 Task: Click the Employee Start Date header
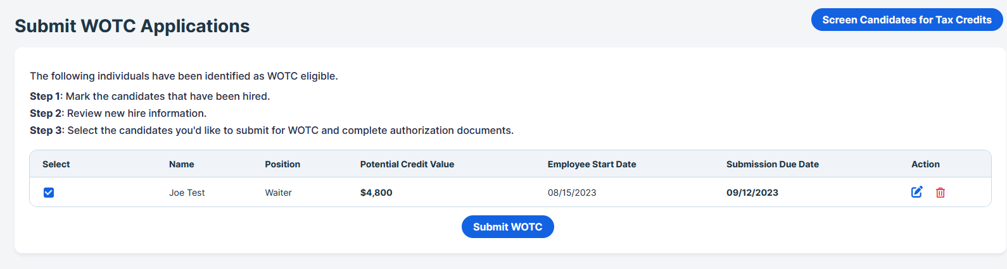(x=592, y=164)
